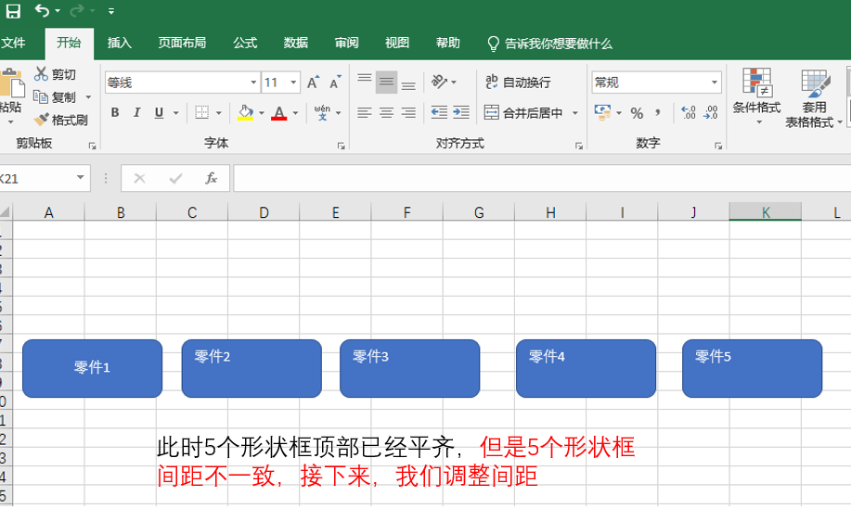Click the 合并后居中 merge button
The image size is (851, 509).
click(523, 113)
